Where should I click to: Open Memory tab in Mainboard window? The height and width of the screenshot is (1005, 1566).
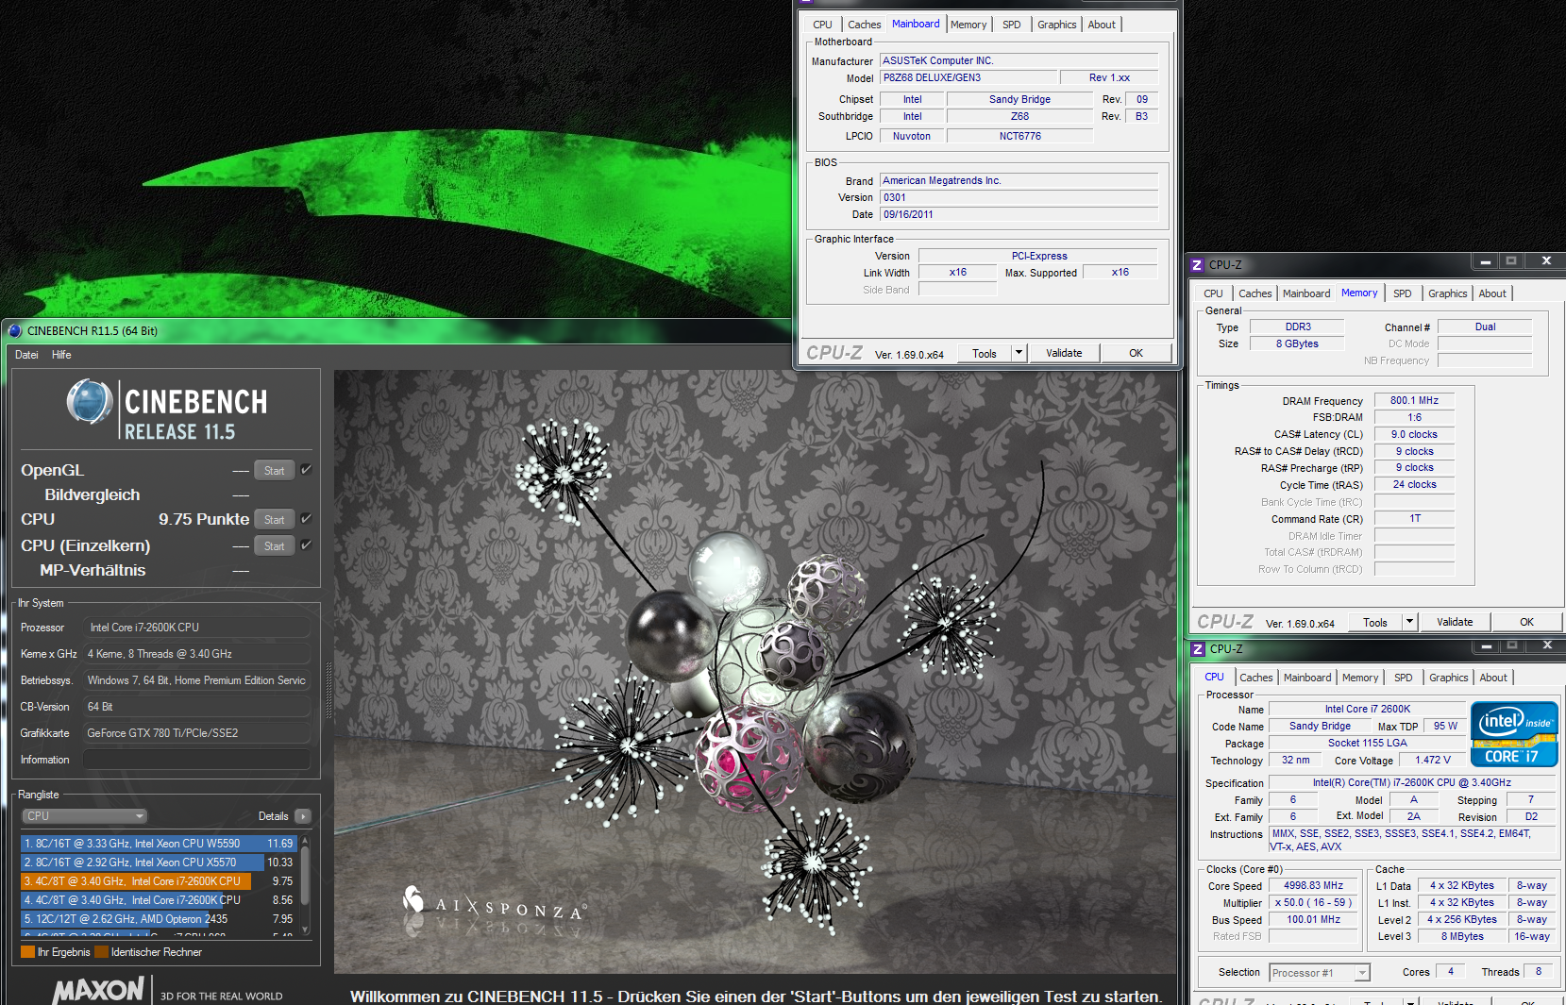[968, 25]
